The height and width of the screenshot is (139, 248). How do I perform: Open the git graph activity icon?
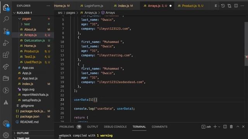point(6,90)
